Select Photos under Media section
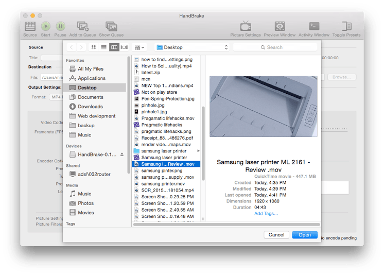The image size is (384, 275). point(95,203)
